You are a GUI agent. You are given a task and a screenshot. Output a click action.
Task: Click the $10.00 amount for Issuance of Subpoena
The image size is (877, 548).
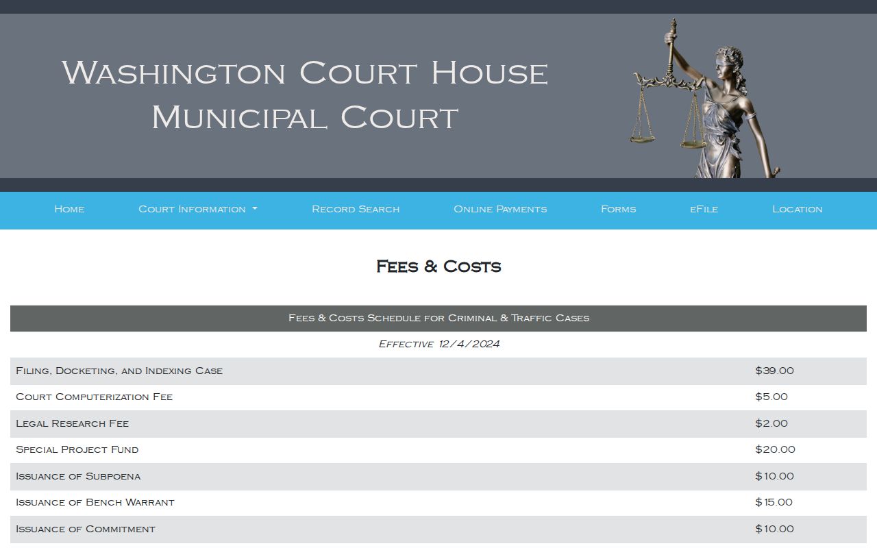coord(774,476)
